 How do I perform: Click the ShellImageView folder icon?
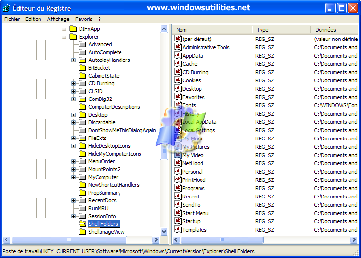tap(82, 232)
